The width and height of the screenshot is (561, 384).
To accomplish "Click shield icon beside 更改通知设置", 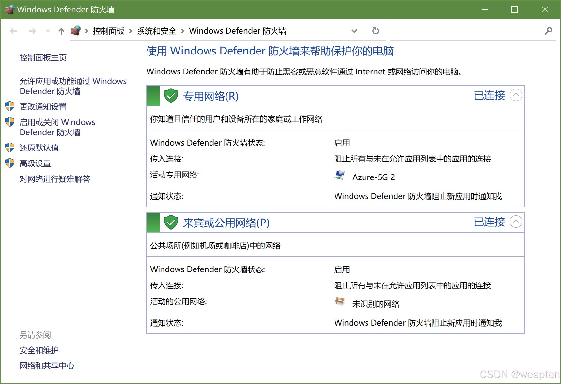I will coord(10,106).
